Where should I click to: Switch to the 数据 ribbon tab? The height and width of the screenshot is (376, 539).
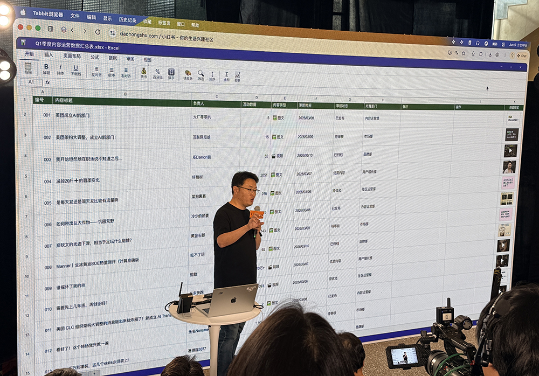113,58
